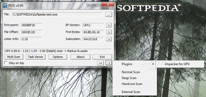The image size is (206, 97).
Task: Choose External Scan from menu
Action: pos(135,92)
